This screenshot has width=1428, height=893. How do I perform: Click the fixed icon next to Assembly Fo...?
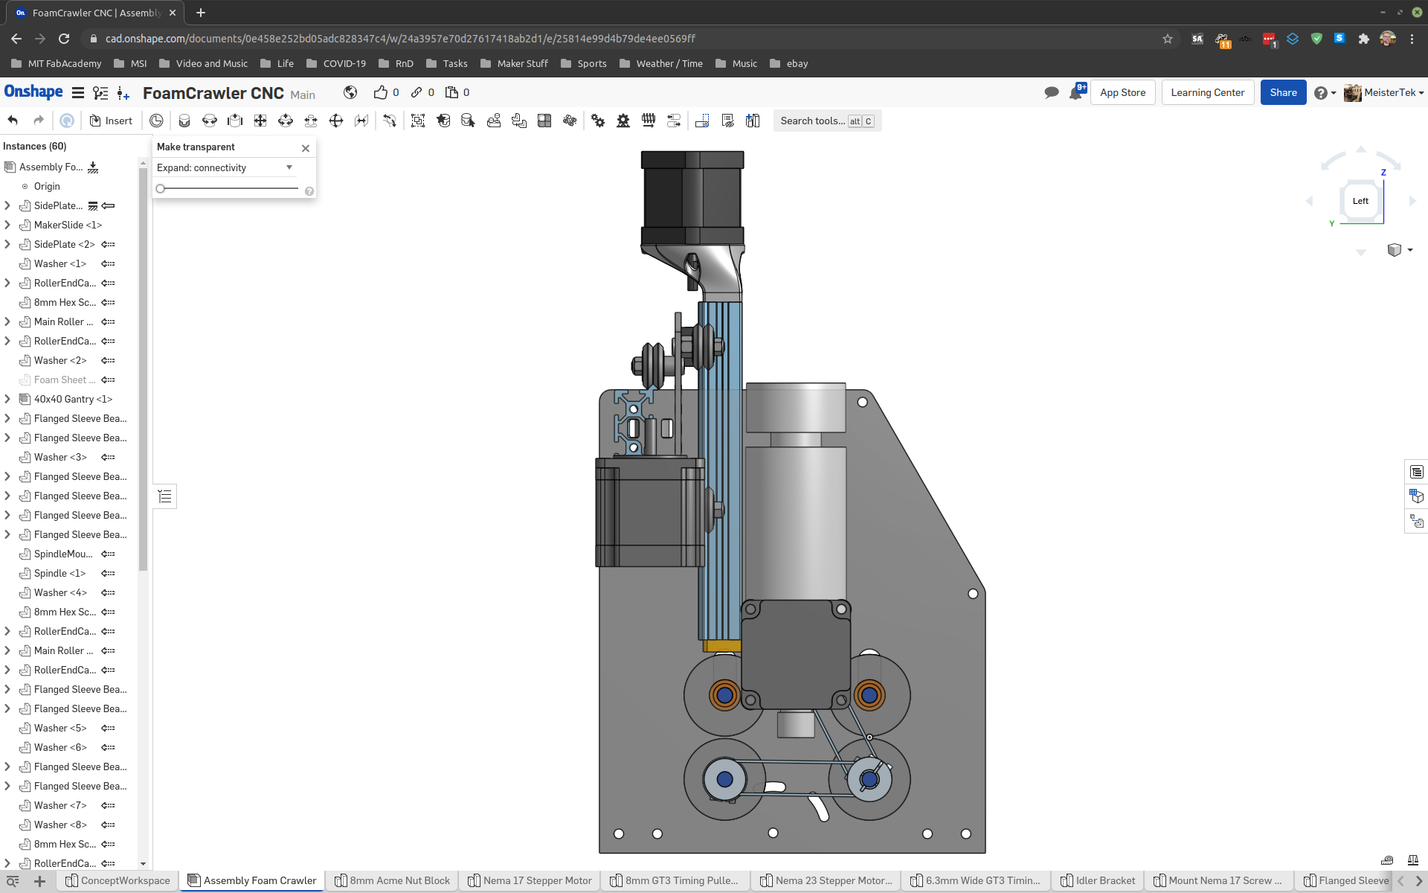click(x=93, y=167)
